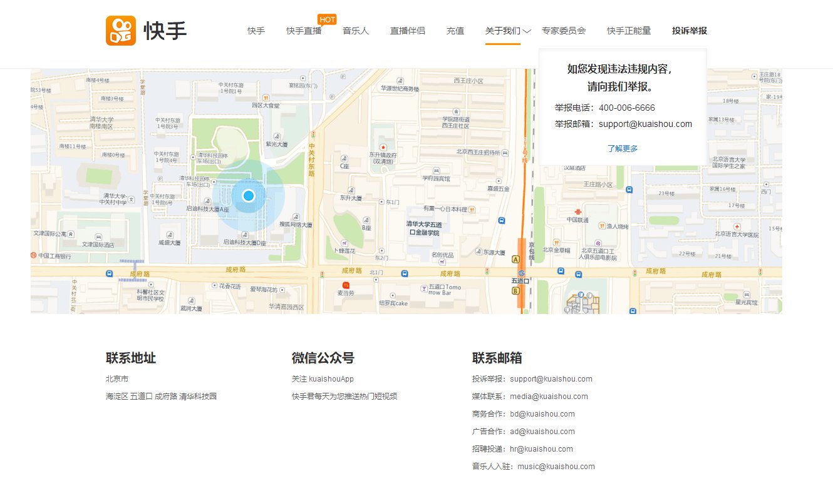Click the blue location marker at Tsinghua Science Park
This screenshot has width=833, height=491.
(249, 195)
